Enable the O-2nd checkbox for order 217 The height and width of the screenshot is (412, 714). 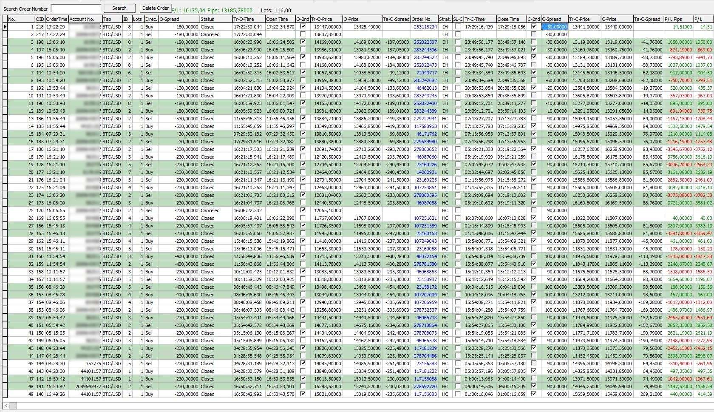[303, 34]
